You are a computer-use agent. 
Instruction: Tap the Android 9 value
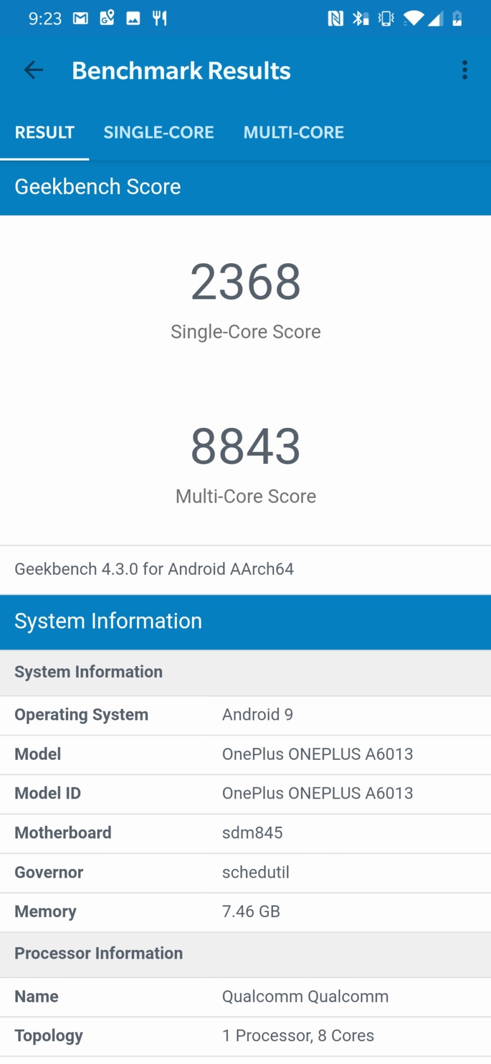(x=258, y=714)
